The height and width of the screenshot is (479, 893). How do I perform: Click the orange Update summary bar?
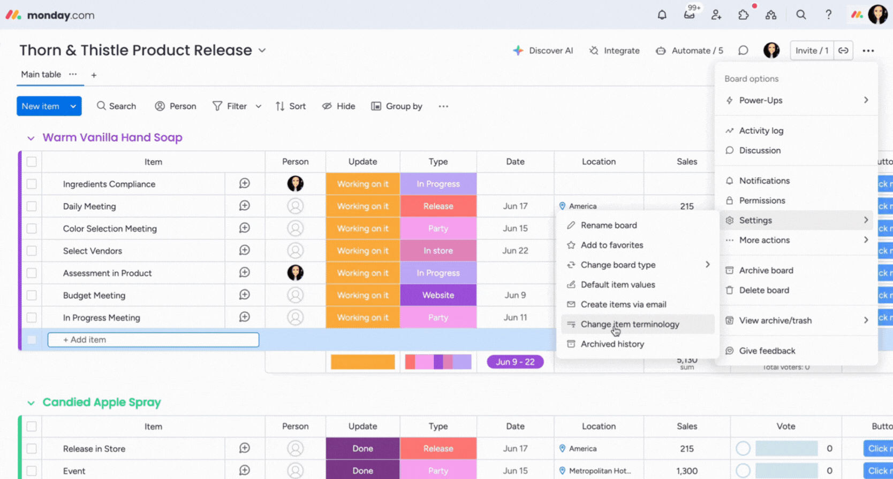tap(363, 362)
